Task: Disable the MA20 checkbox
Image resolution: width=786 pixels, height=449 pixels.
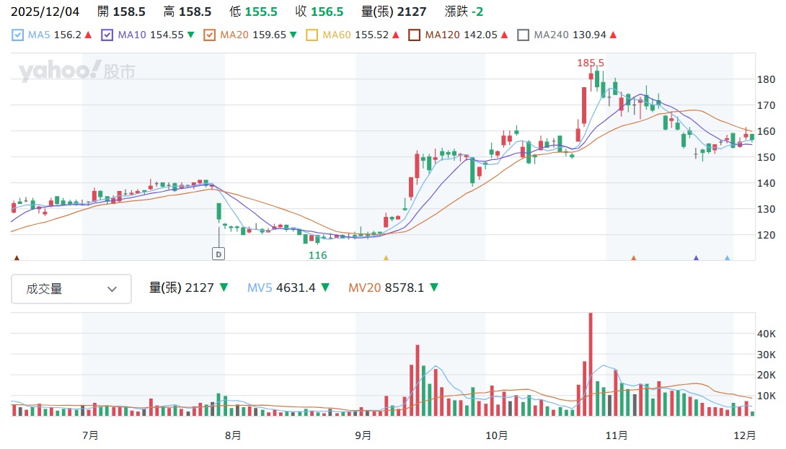Action: point(210,35)
